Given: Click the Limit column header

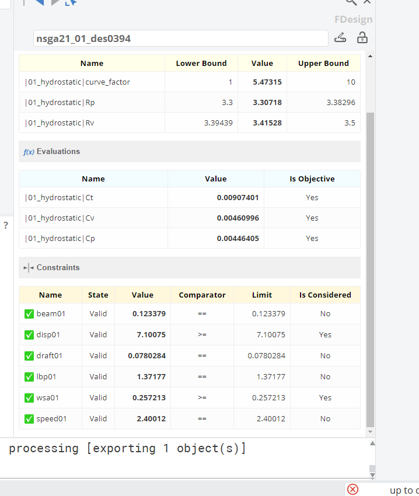Looking at the screenshot, I should (x=262, y=295).
